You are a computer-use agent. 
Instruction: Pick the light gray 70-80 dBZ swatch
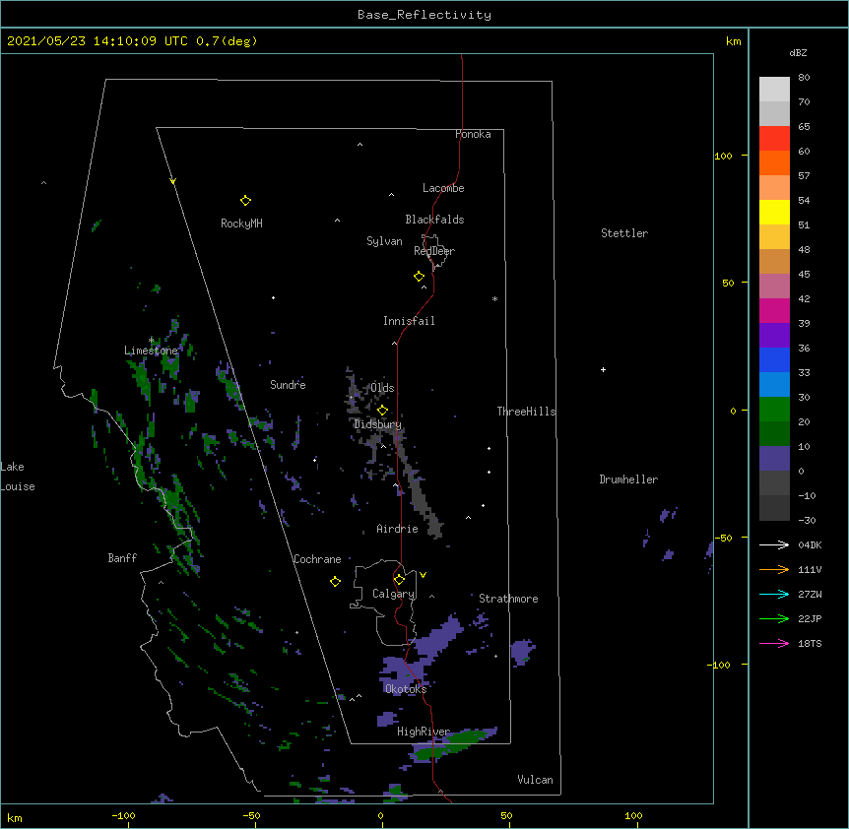pos(774,90)
